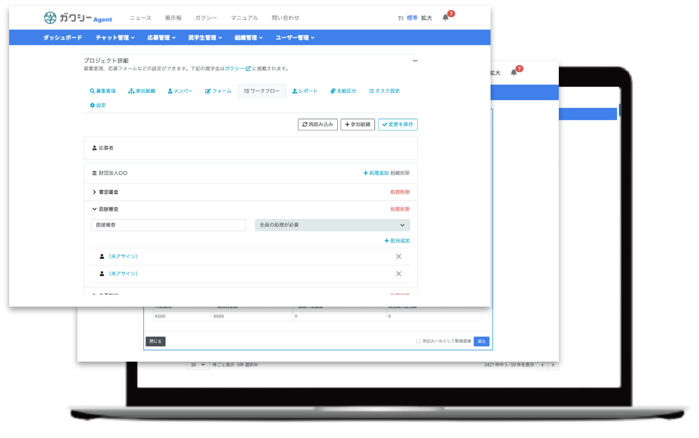Click the 面接審査 name input field
Image resolution: width=699 pixels, height=438 pixels.
[x=169, y=225]
